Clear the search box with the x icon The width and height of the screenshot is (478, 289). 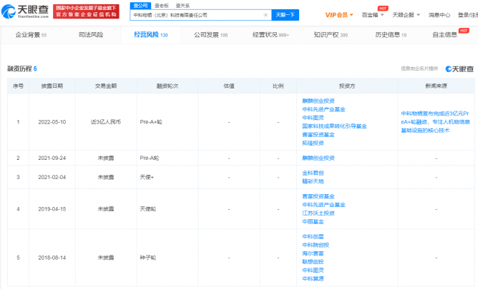[265, 15]
